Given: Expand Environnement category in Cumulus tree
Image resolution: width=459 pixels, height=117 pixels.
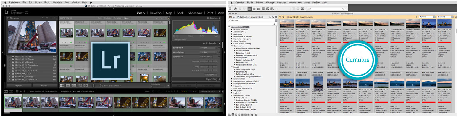Looking at the screenshot, I should pos(232,79).
